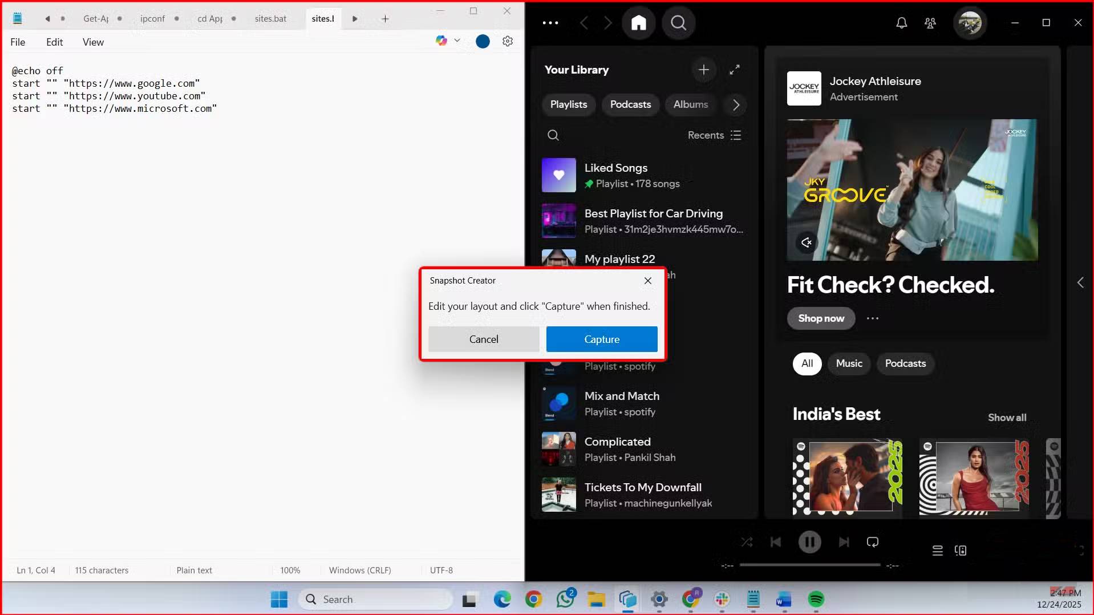Viewport: 1094px width, 615px height.
Task: Click the Shop now button
Action: coord(820,318)
